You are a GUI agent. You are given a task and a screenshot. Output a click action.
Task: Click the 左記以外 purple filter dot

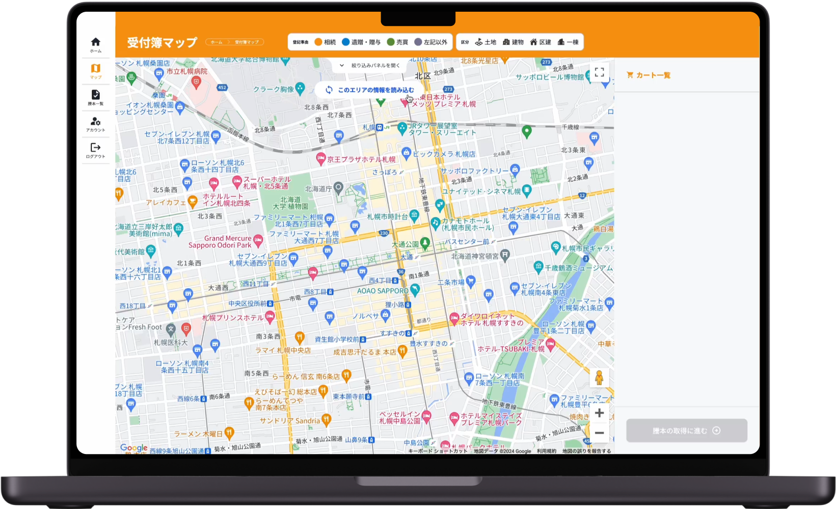pyautogui.click(x=418, y=42)
